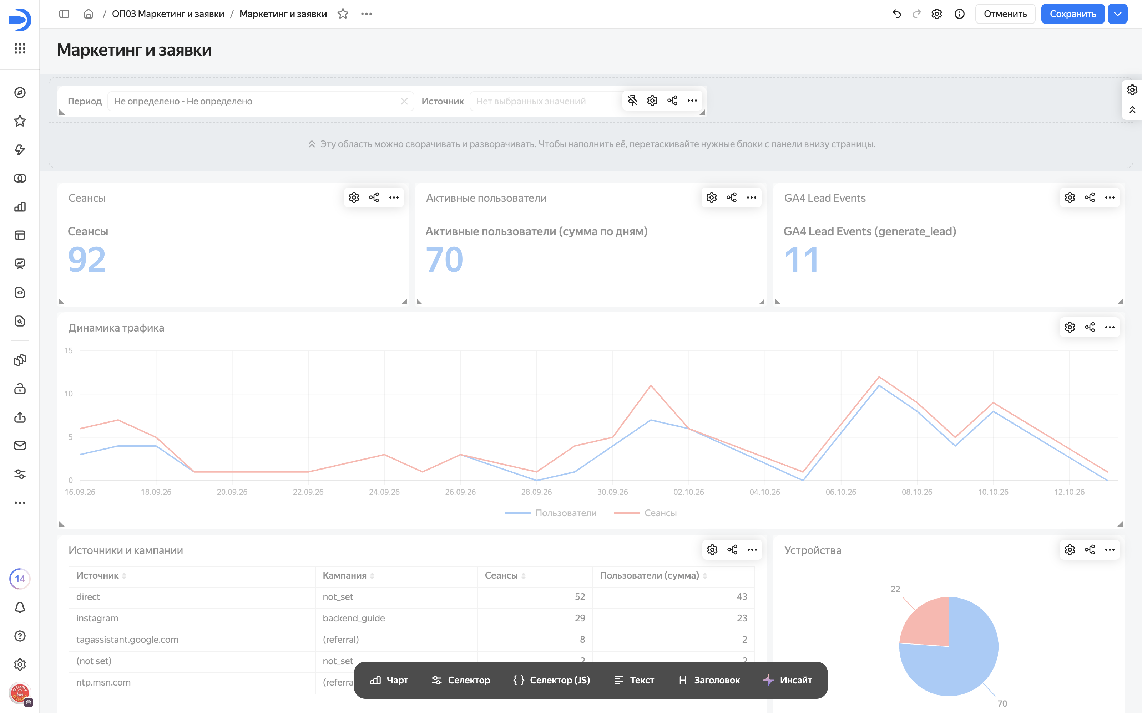Open the breadcrumb three-dots menu

366,14
